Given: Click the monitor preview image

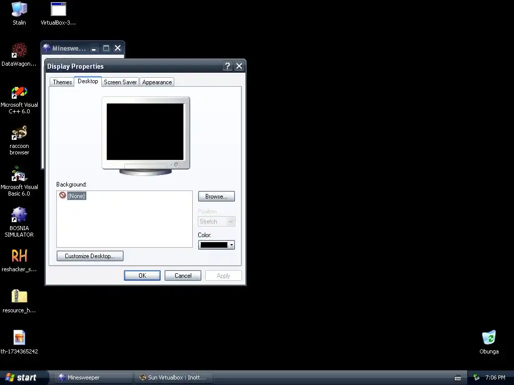Looking at the screenshot, I should (146, 135).
